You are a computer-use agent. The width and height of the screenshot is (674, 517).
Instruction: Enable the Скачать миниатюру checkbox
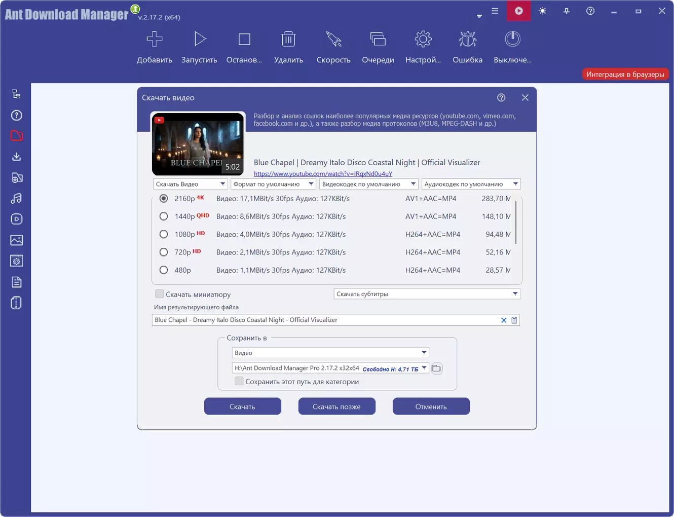160,294
